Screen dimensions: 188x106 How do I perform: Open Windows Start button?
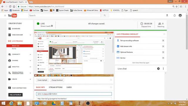tap(3, 103)
